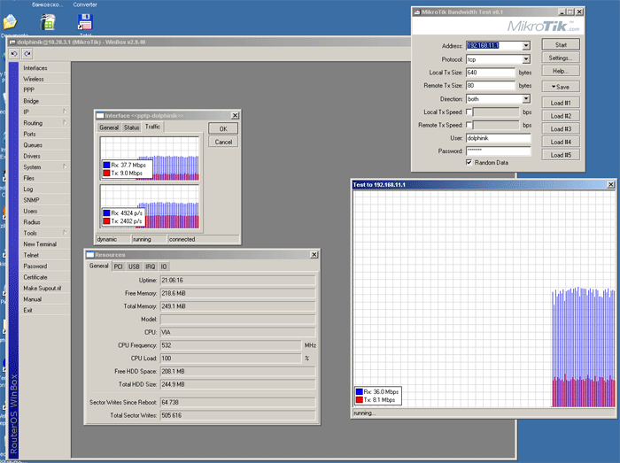620x463 pixels.
Task: Click the Password input field
Action: click(x=498, y=150)
